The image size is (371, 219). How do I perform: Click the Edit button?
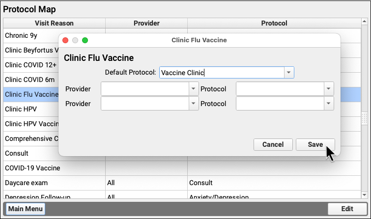coord(347,209)
